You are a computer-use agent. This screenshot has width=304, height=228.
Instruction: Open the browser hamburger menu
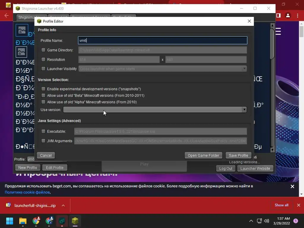278,31
